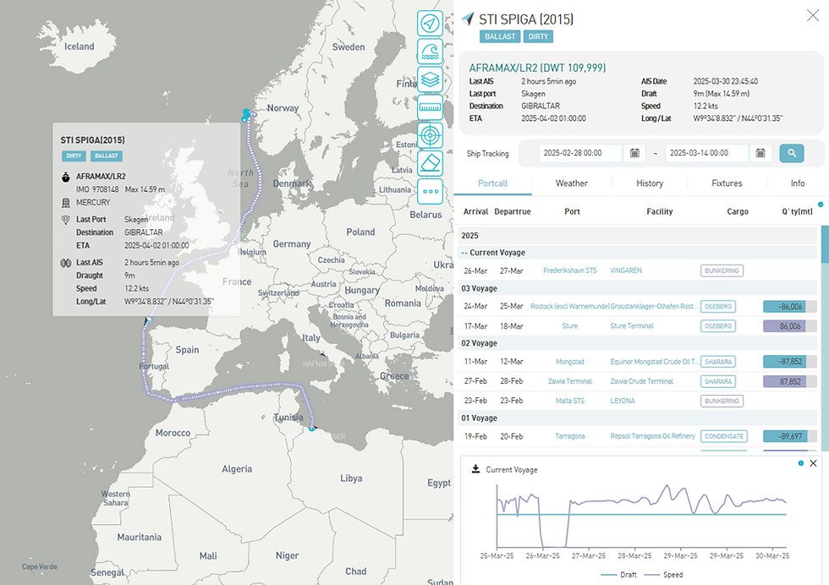
Task: Toggle the Draft legend series
Action: click(618, 574)
